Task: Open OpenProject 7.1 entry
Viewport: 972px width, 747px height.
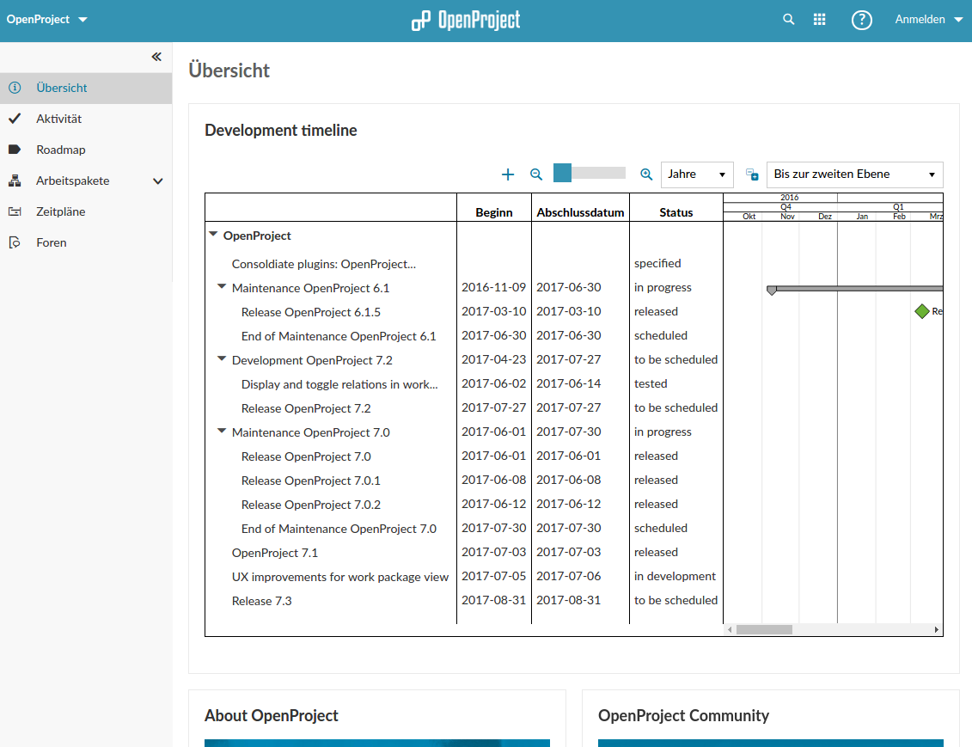Action: [275, 553]
